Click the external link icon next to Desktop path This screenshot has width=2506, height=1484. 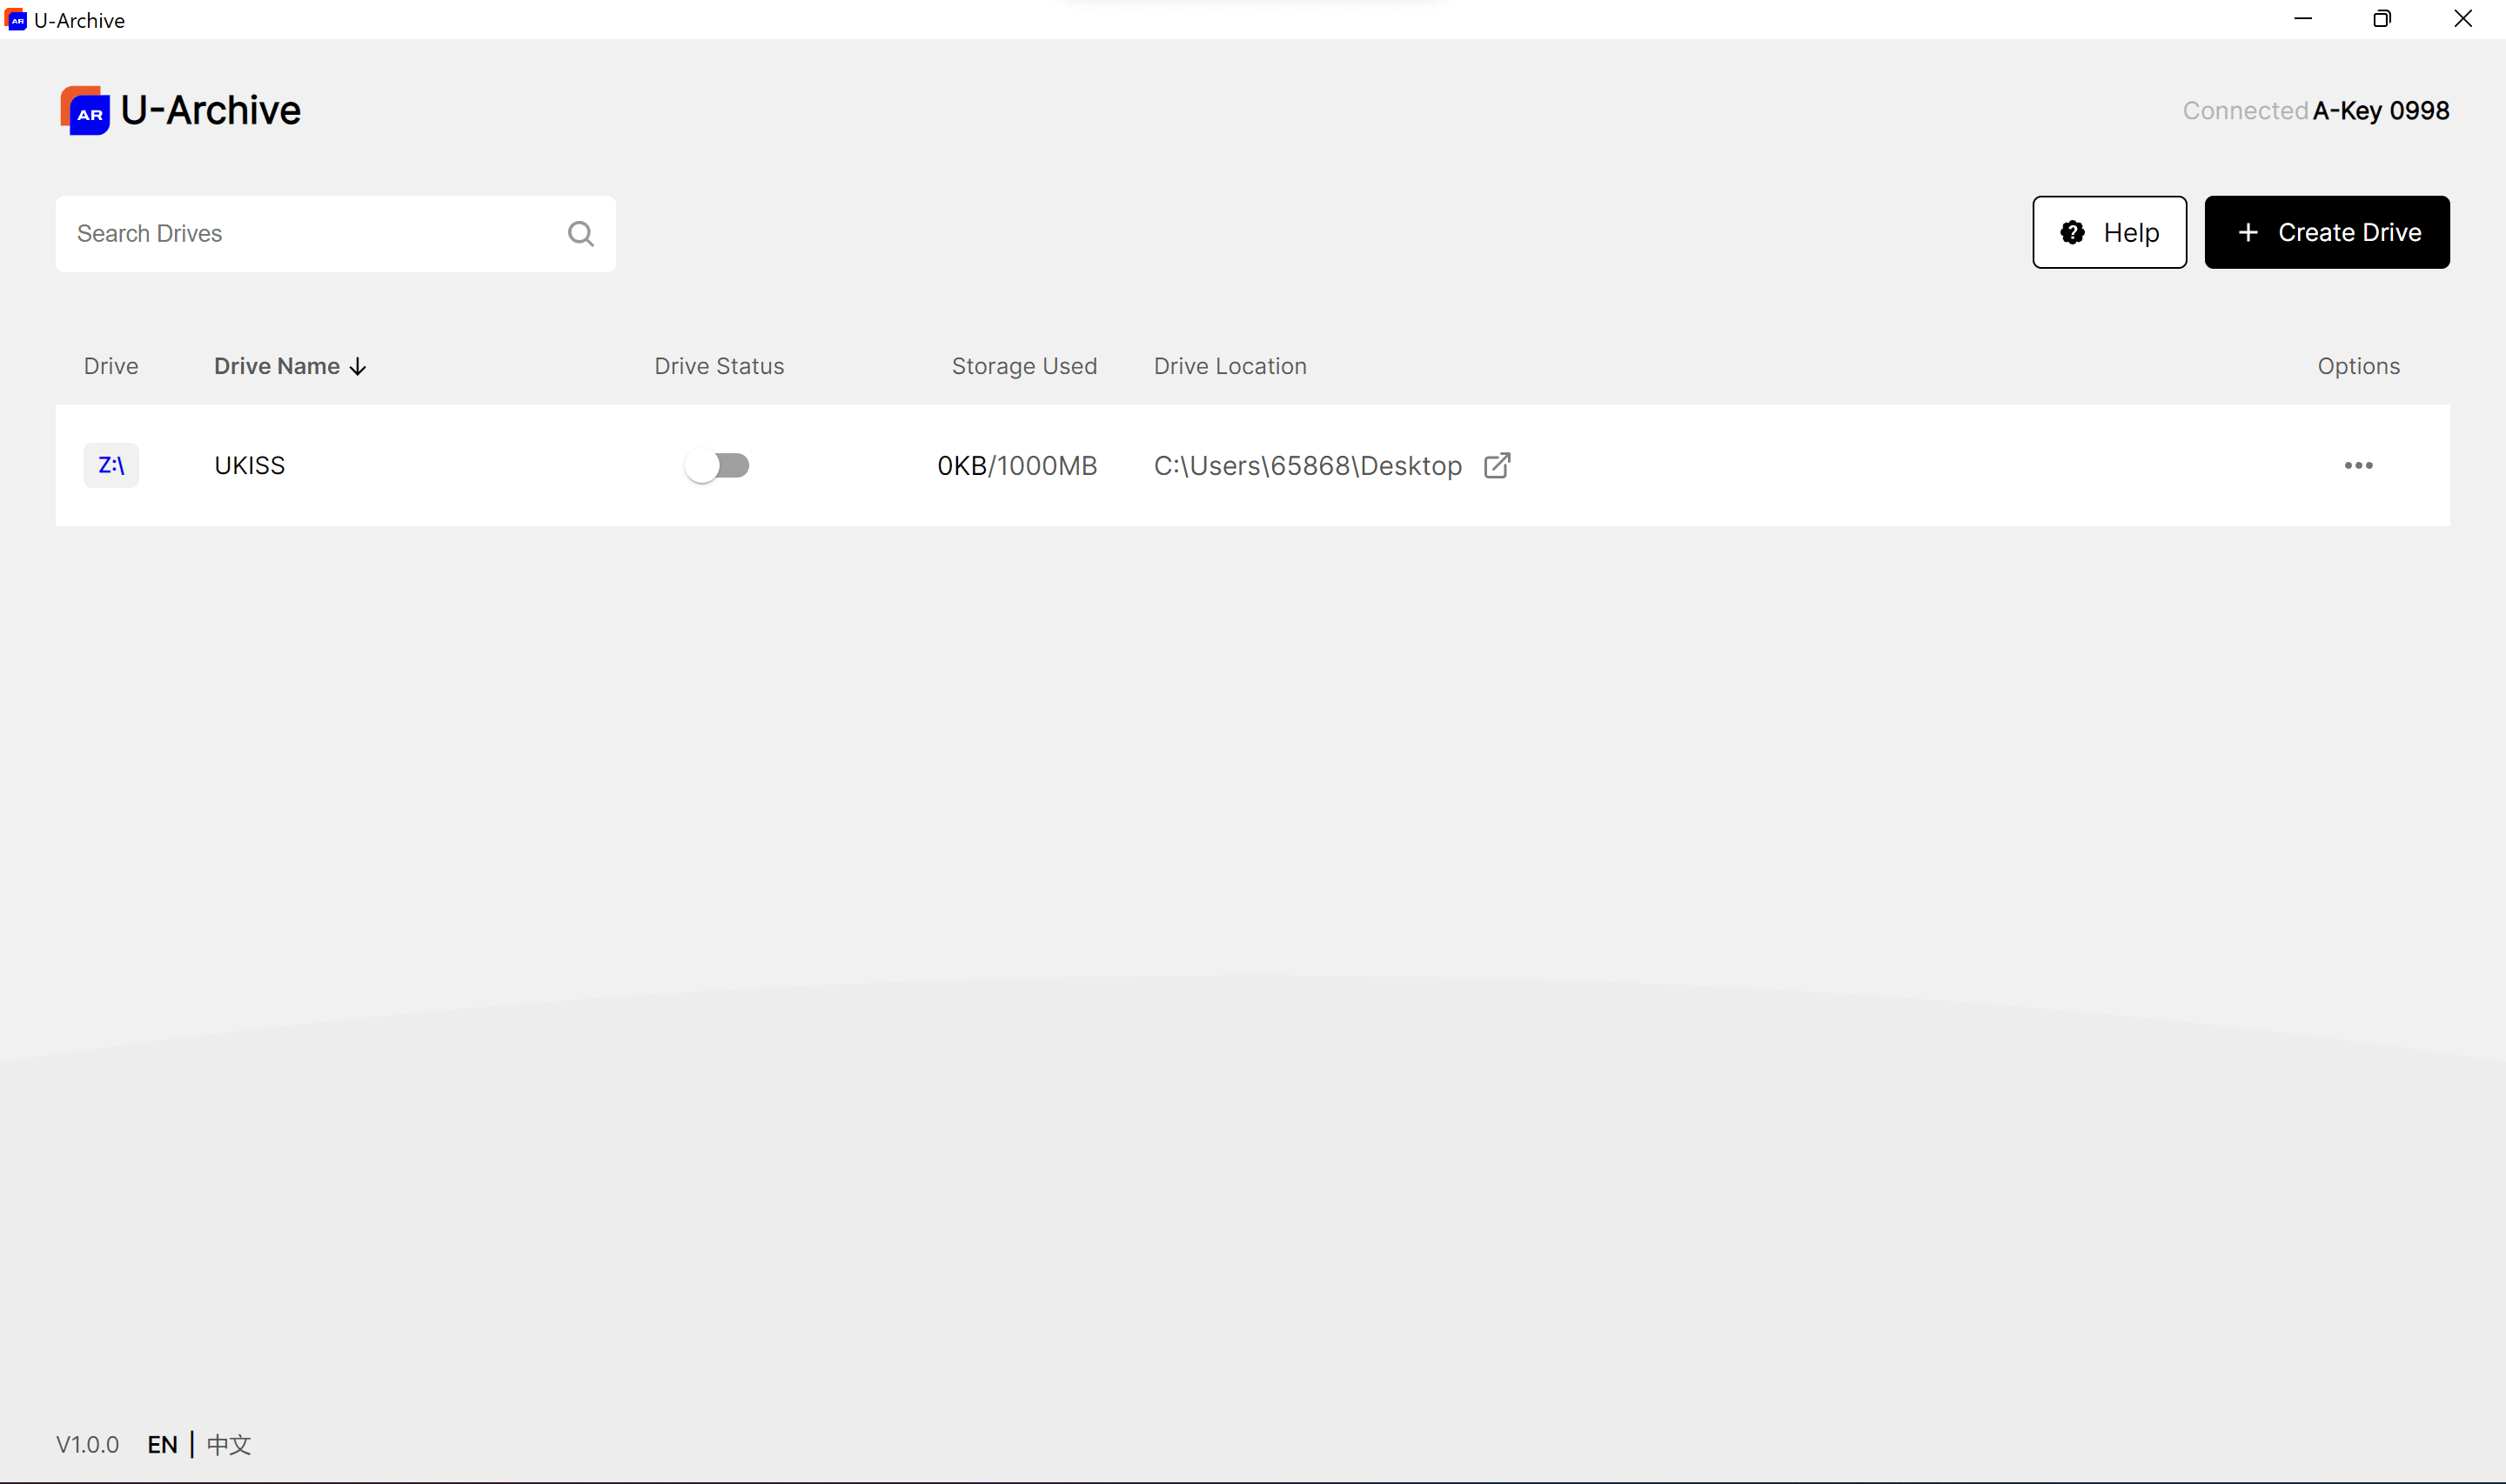tap(1497, 465)
